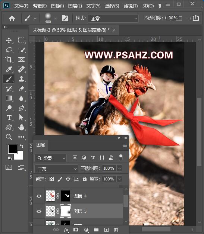Collapse the Layers panel with double arrows
Image resolution: width=204 pixels, height=234 pixels.
tap(119, 138)
